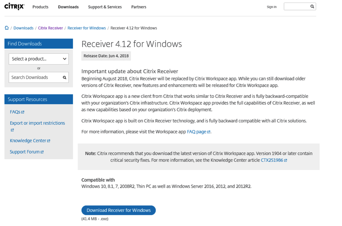Viewport: 342px width, 226px height.
Task: Open the Partners menu
Action: [x=138, y=7]
